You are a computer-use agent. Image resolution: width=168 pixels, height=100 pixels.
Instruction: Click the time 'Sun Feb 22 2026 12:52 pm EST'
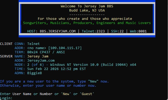pyautogui.click(x=57, y=69)
